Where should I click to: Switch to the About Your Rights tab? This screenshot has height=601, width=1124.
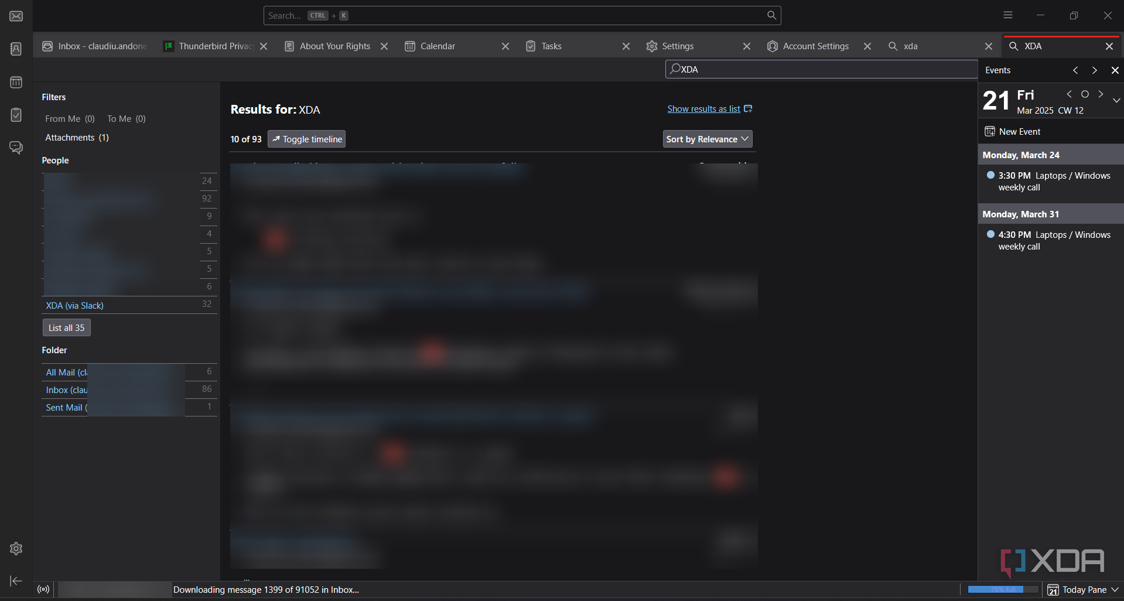335,46
